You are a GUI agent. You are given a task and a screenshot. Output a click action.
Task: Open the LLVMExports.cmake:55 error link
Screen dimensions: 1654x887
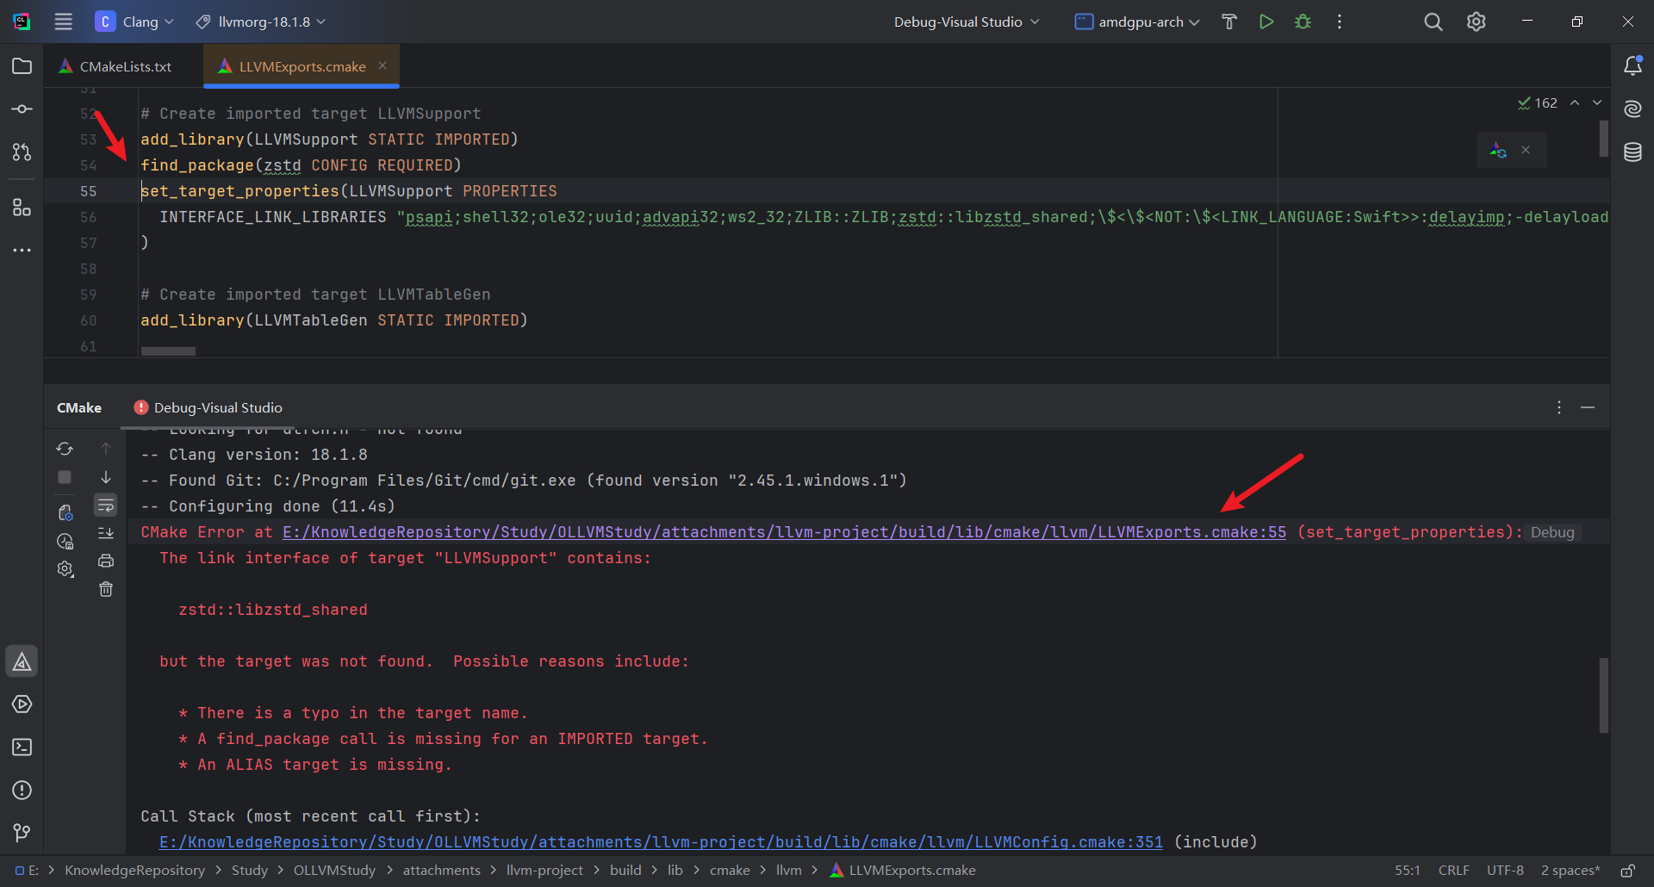[x=784, y=532]
